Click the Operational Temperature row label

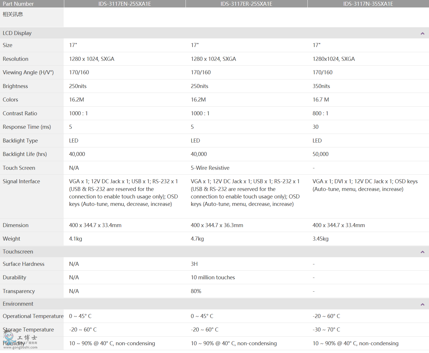33,316
